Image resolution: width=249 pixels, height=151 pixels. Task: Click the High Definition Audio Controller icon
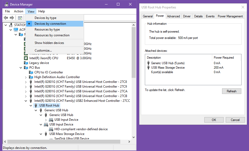[31, 77]
